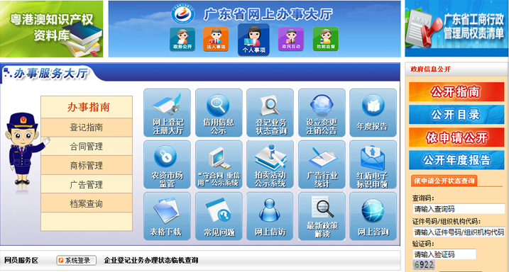Click the 查询码 input field
Screen dimensions: 509x272
coord(459,209)
